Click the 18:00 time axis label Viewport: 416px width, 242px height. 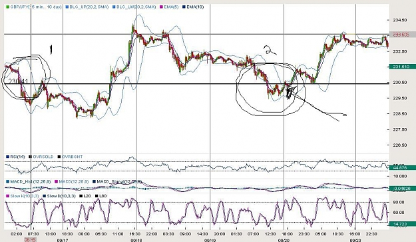[x=287, y=234]
